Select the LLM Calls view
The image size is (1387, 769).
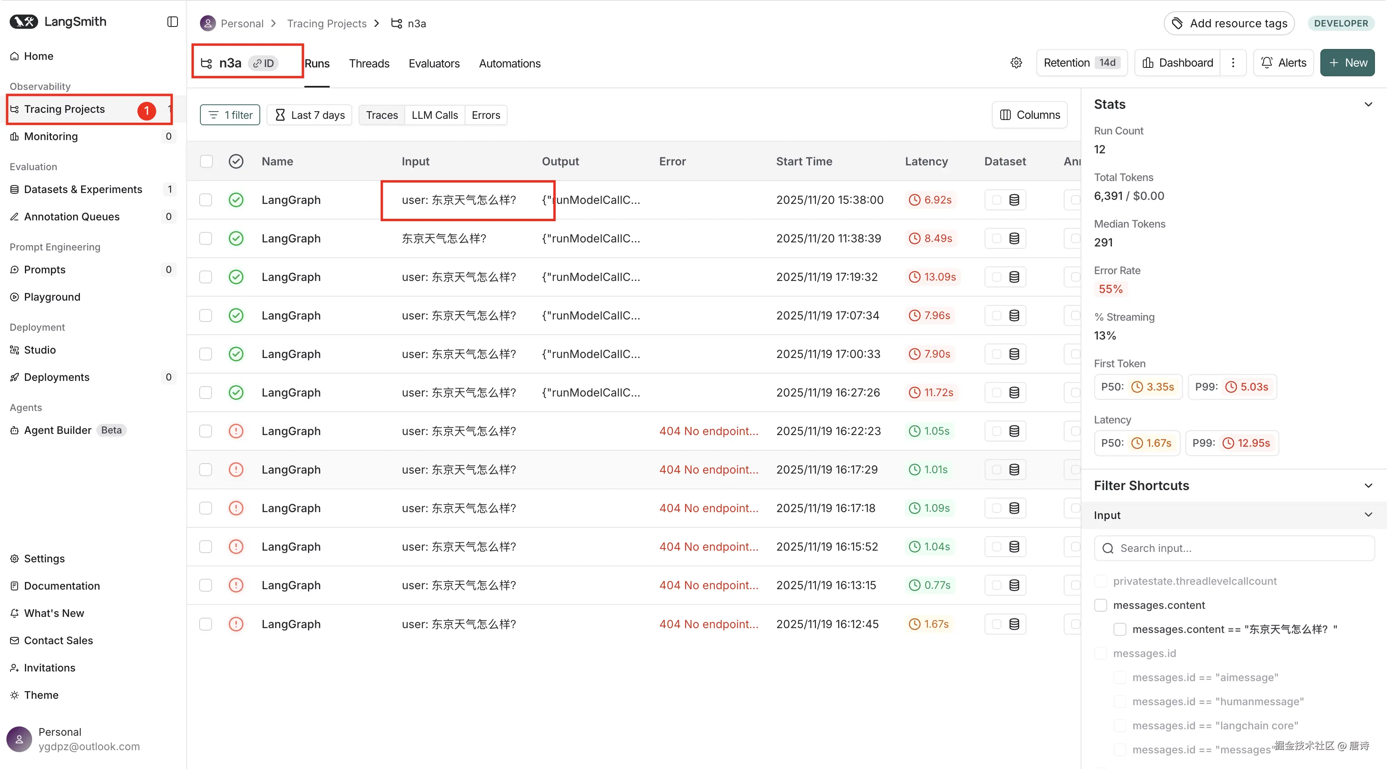434,115
